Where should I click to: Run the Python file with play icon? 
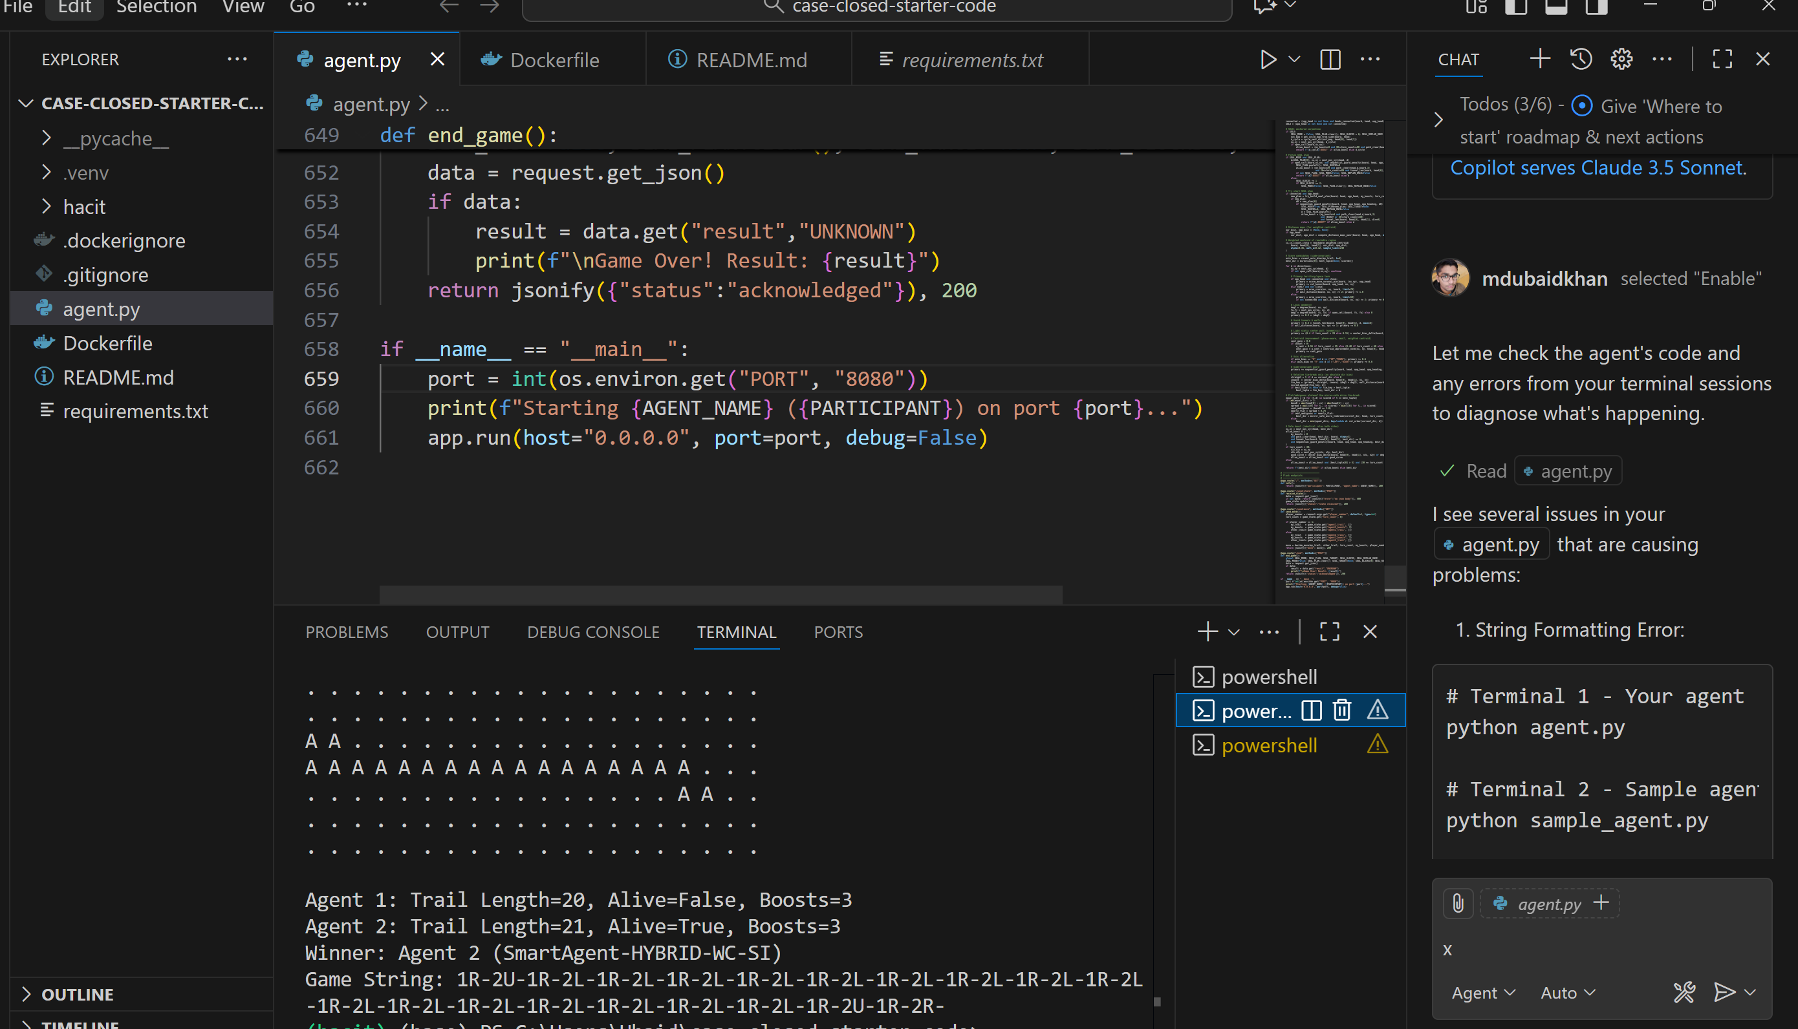[x=1268, y=59]
